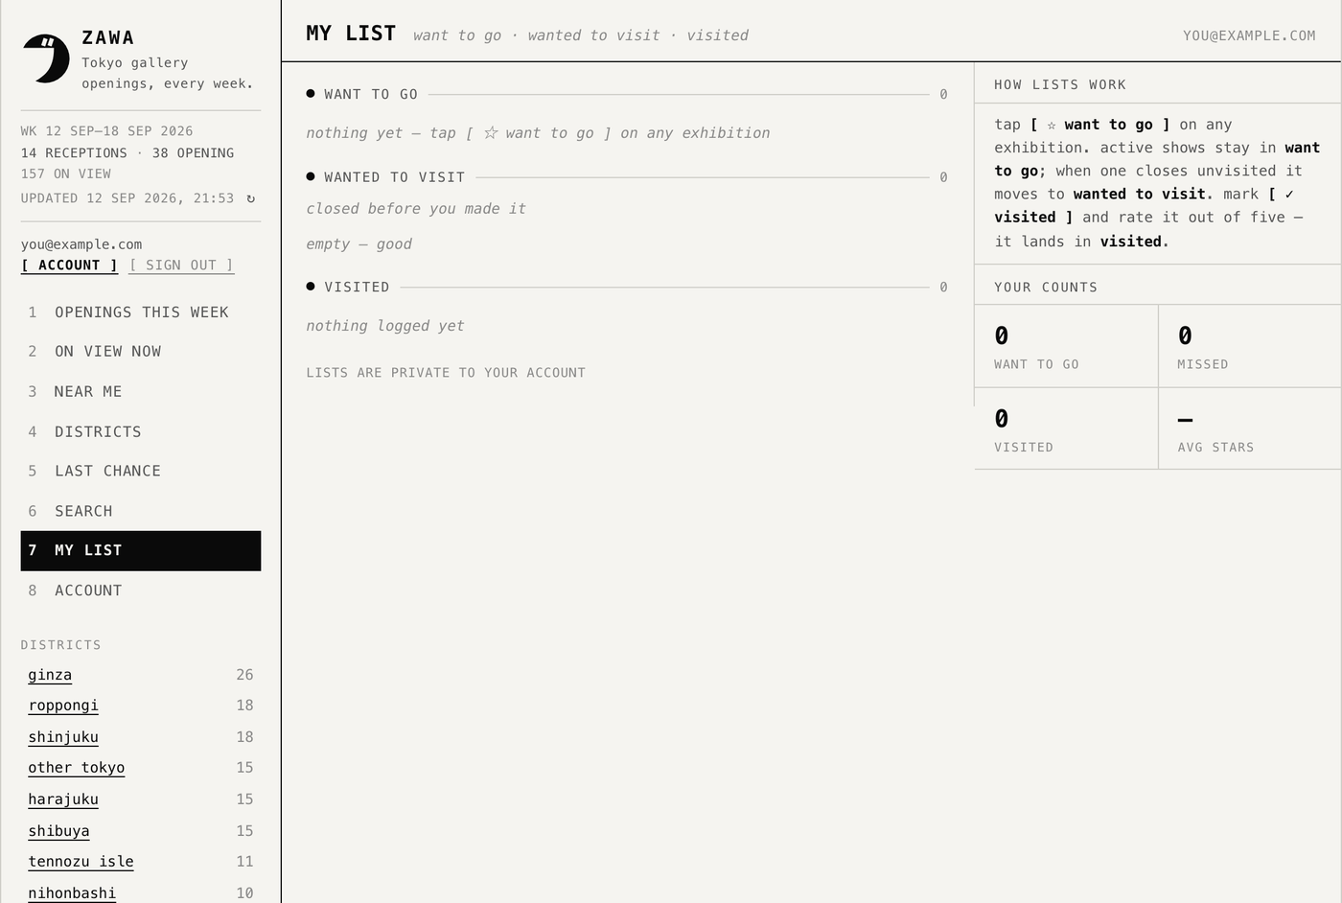Click the SIGN OUT link
Viewport: 1342px width, 903px height.
tap(181, 266)
